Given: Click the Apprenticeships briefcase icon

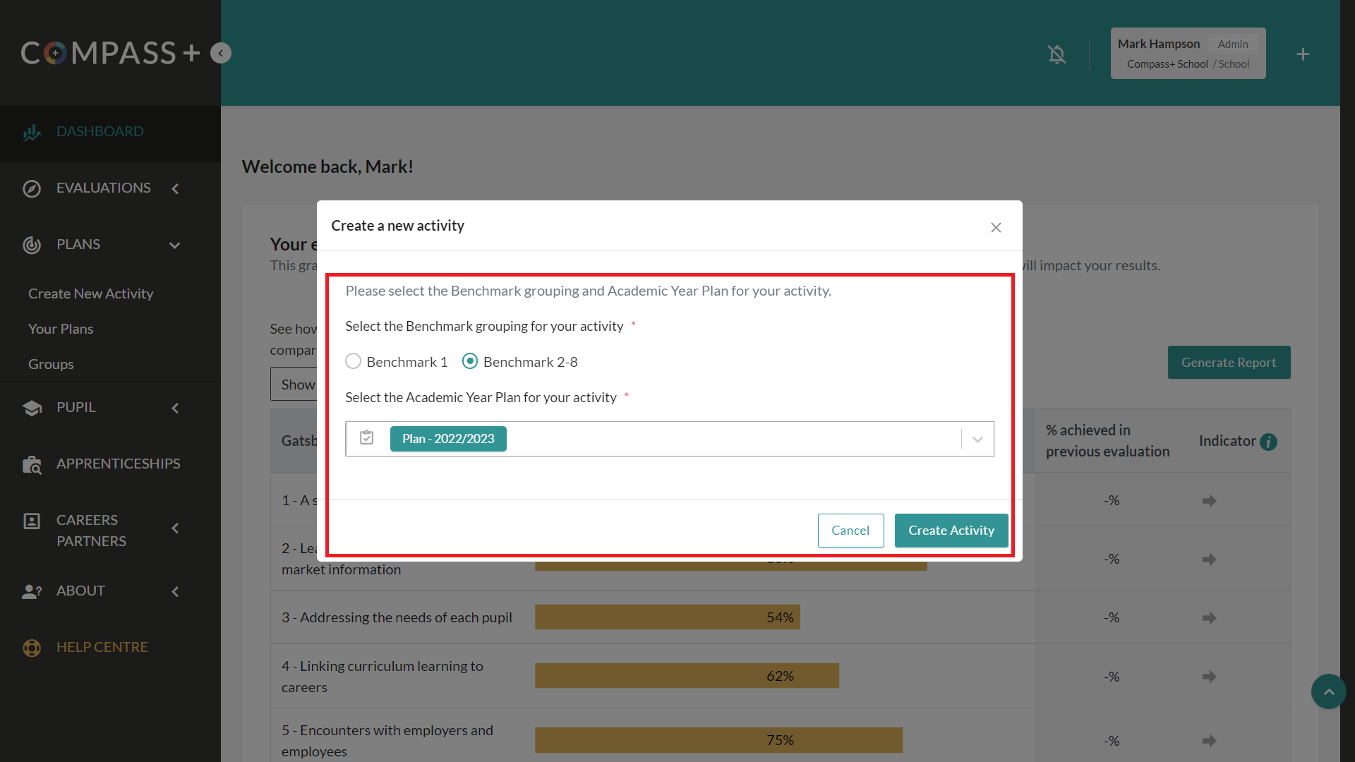Looking at the screenshot, I should [x=32, y=464].
